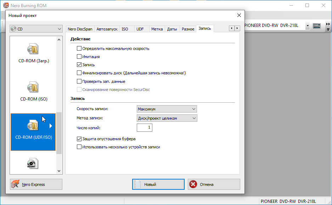Uncheck the Запись action checkbox
The width and height of the screenshot is (332, 205).
click(79, 65)
